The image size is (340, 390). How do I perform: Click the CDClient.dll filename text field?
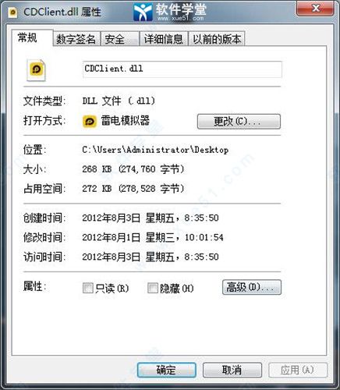pyautogui.click(x=182, y=69)
